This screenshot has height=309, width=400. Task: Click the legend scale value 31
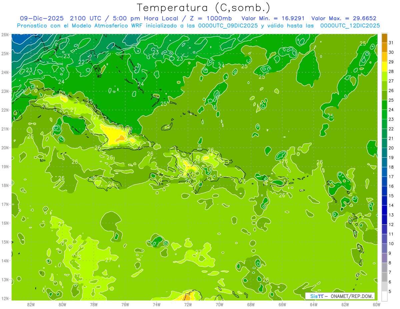coord(391,42)
